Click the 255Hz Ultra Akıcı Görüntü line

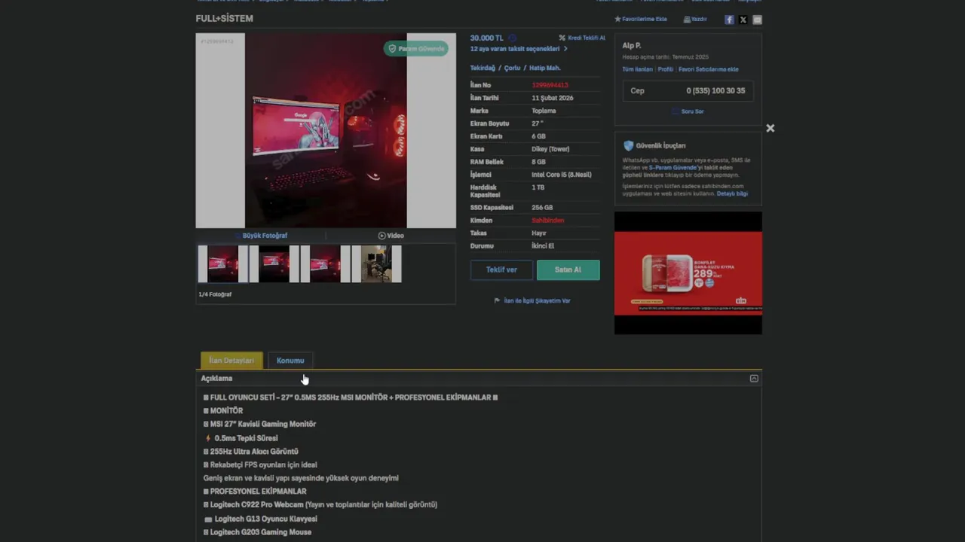click(251, 452)
